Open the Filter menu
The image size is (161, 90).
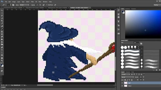point(32,2)
